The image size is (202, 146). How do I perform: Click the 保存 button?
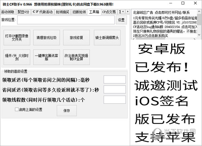click(67, 110)
